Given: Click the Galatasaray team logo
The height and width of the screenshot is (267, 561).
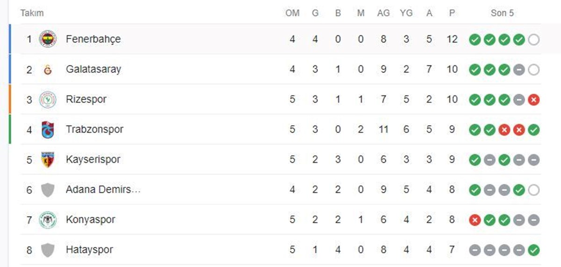Looking at the screenshot, I should [48, 70].
